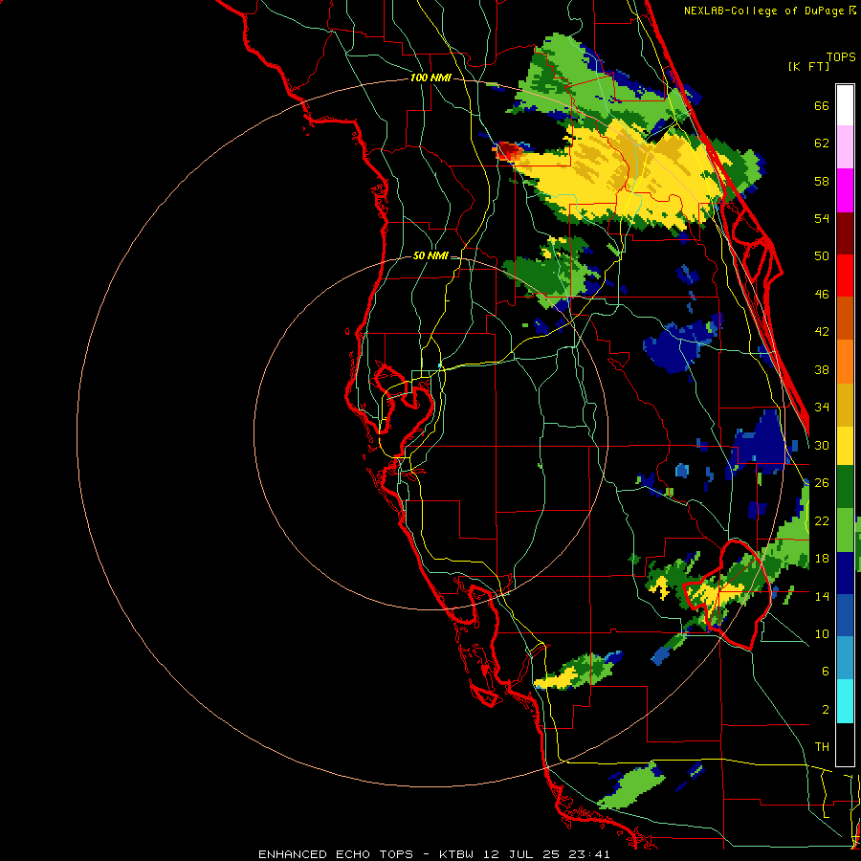The width and height of the screenshot is (861, 861).
Task: Click the dark green legend swatch
Action: point(845,487)
